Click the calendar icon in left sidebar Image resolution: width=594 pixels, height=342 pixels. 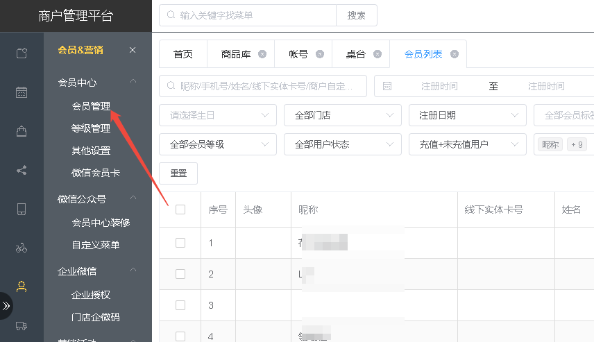pyautogui.click(x=22, y=92)
